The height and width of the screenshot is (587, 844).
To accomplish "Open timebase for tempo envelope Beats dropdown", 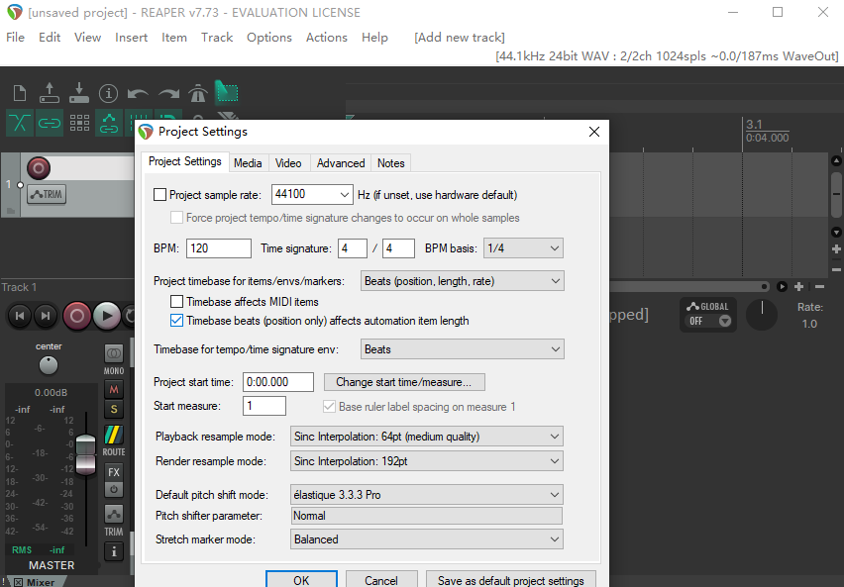I will coord(463,349).
